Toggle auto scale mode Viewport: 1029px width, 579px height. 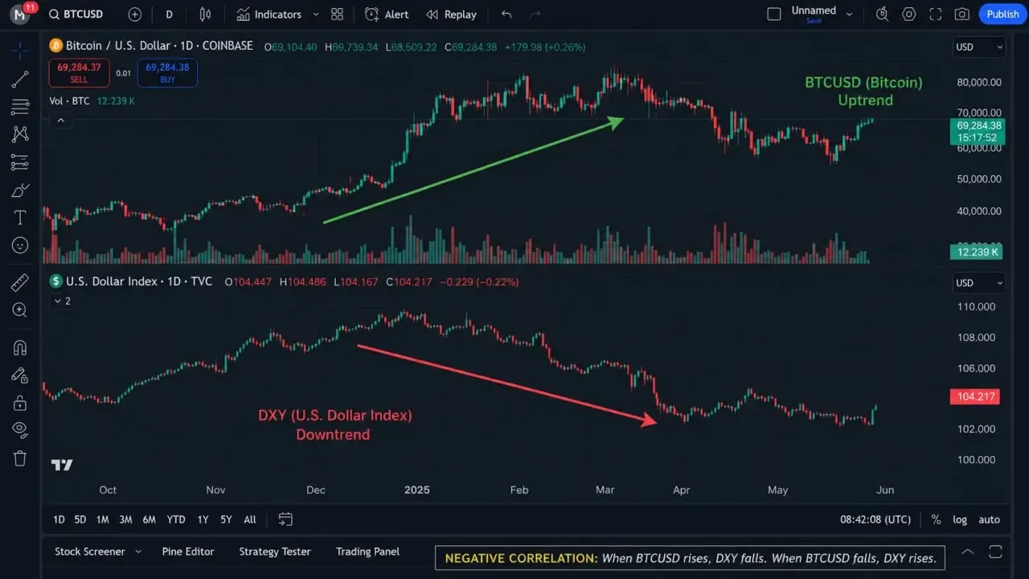coord(989,519)
